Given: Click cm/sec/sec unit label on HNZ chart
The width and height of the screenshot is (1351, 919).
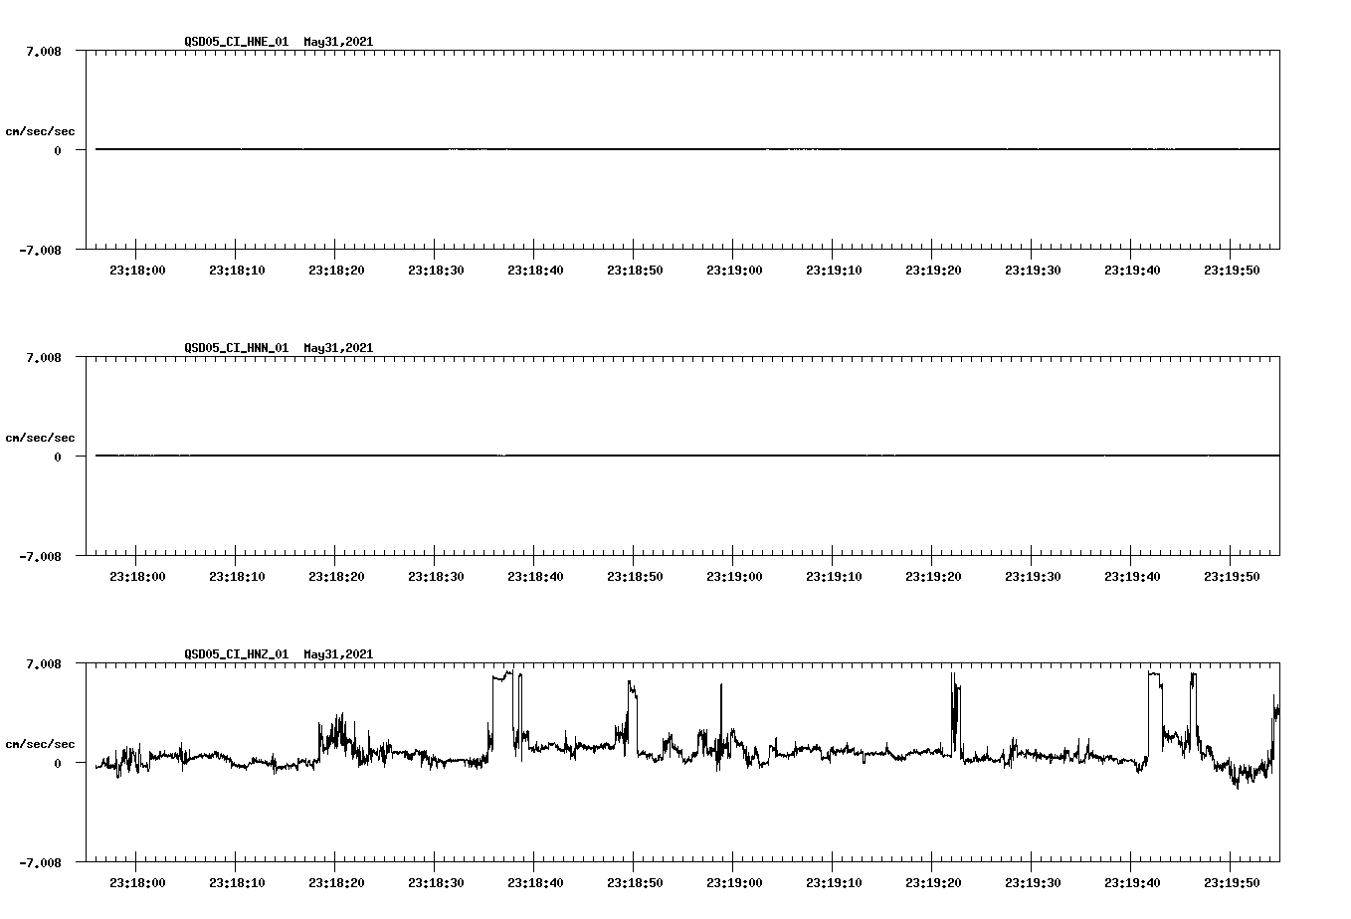Looking at the screenshot, I should [40, 744].
